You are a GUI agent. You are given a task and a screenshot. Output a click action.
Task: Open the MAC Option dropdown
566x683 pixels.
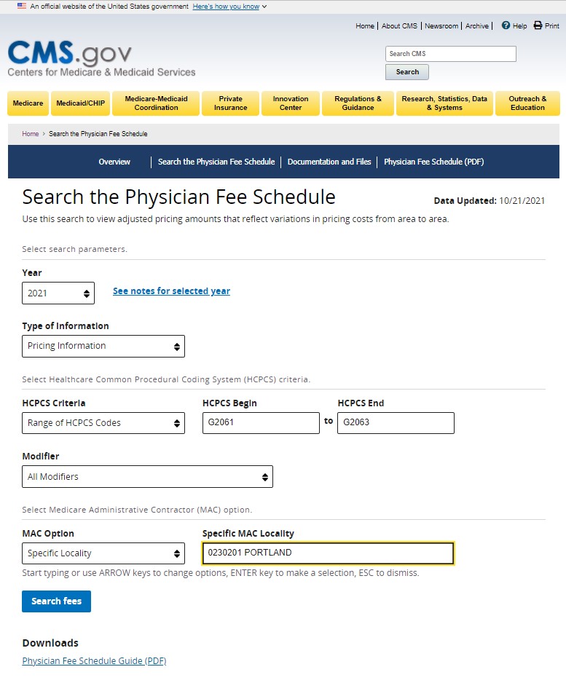(x=103, y=553)
